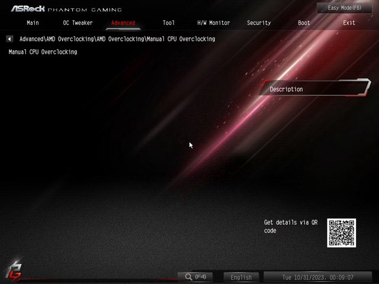Click the Phantom Gaming emblem in bottom-left corner
This screenshot has width=379, height=284.
pyautogui.click(x=14, y=270)
